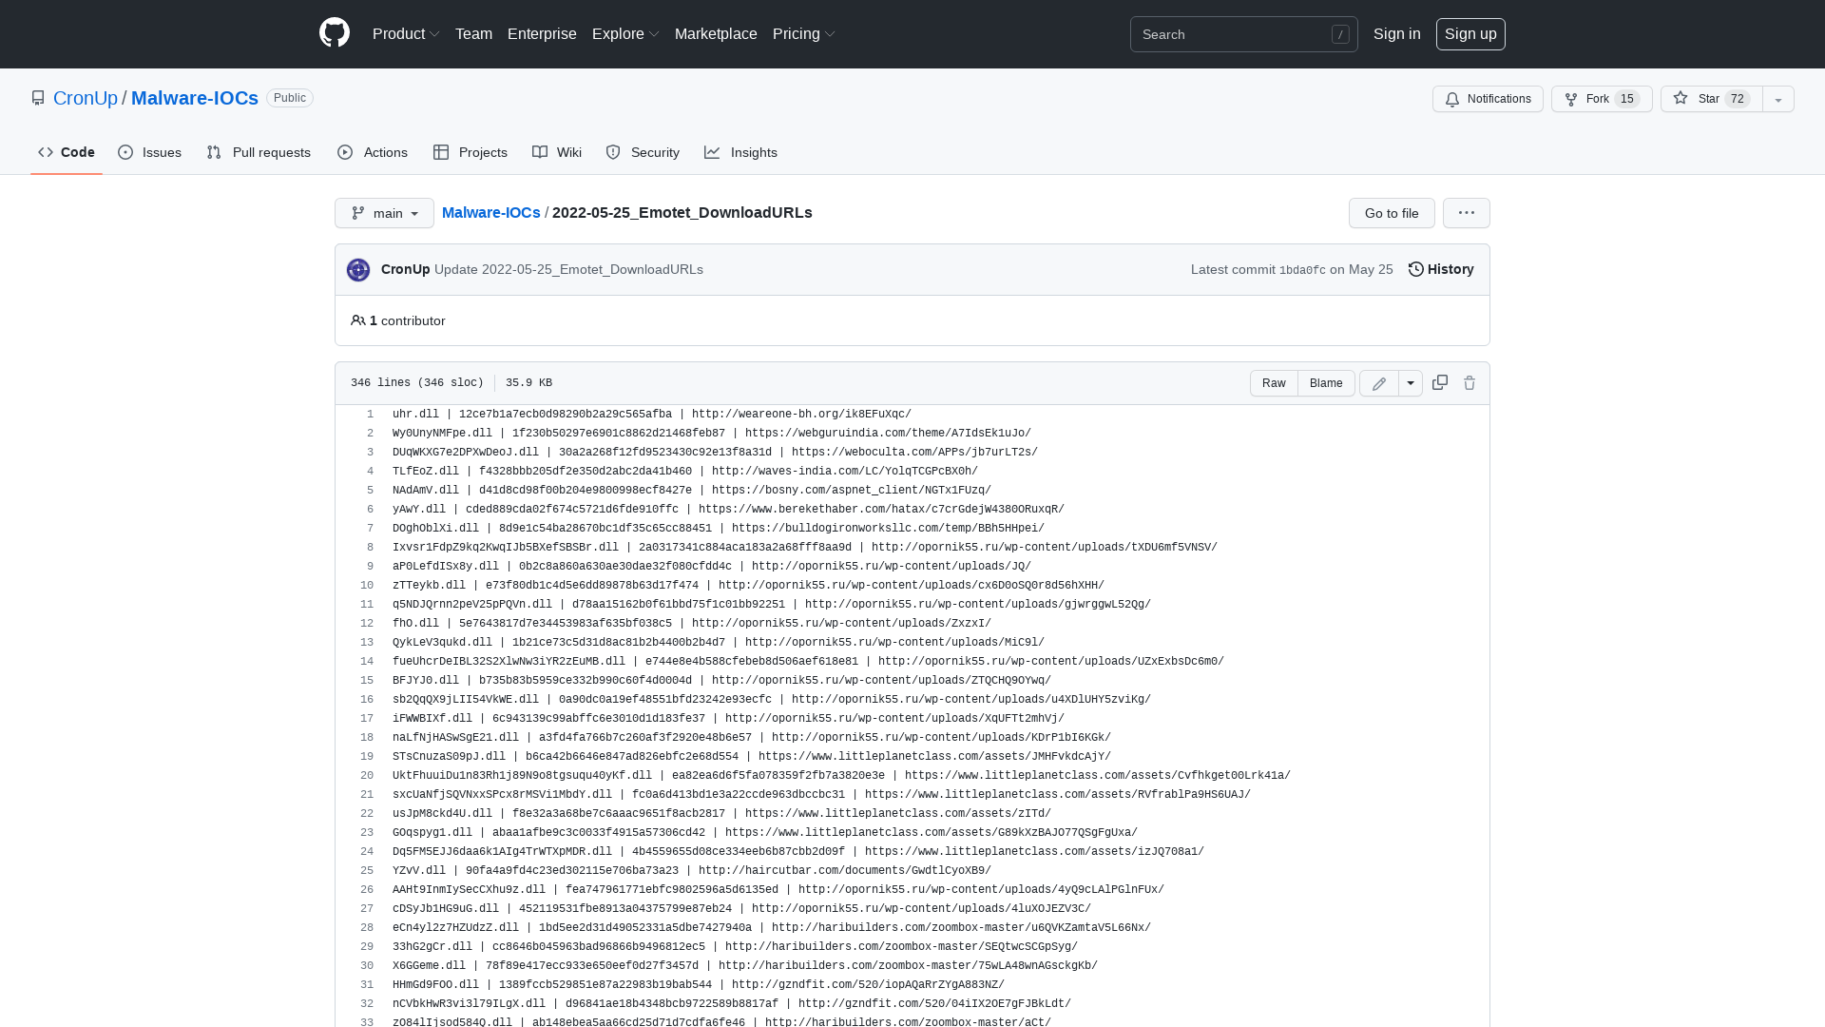Viewport: 1825px width, 1027px height.
Task: Click the line starting with TLfEoZ.dll
Action: [x=685, y=471]
